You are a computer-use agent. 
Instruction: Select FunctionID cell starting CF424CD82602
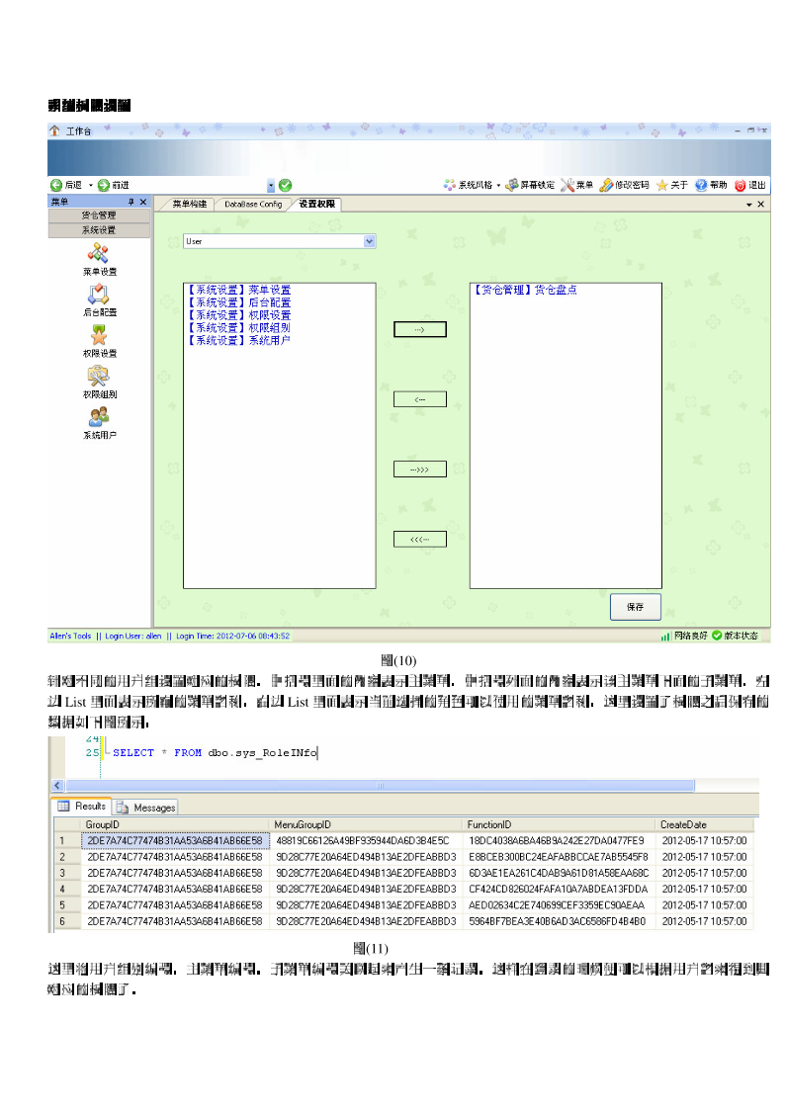click(560, 890)
